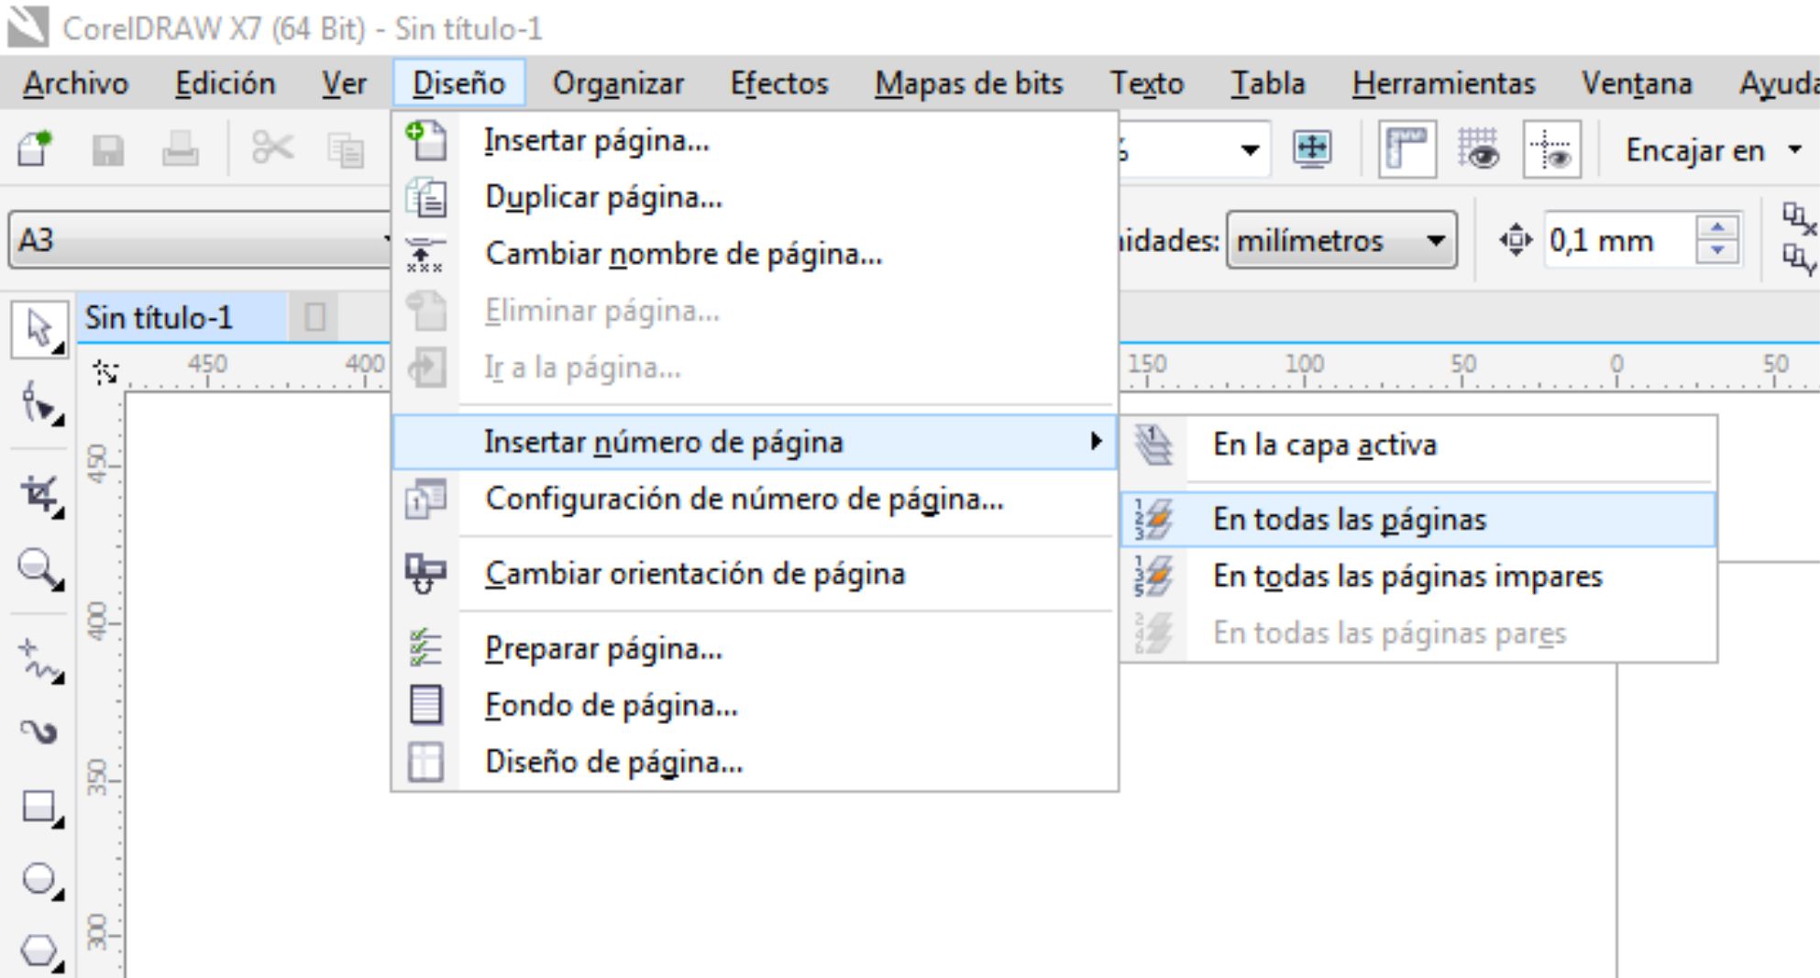Open the Efectos menu
The height and width of the screenshot is (978, 1820).
pyautogui.click(x=779, y=83)
